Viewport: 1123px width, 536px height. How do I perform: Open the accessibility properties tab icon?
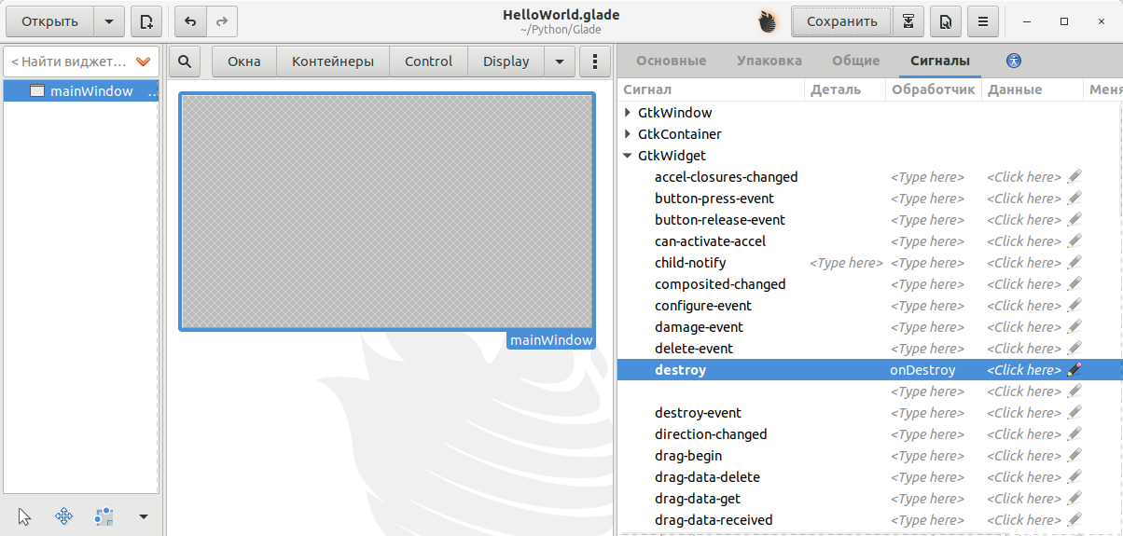[1015, 61]
